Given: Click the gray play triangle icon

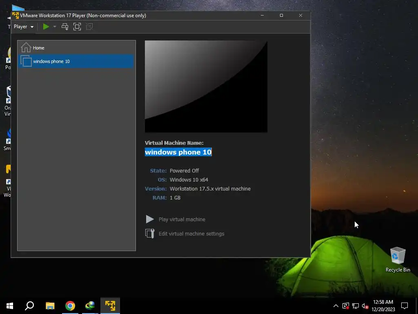Looking at the screenshot, I should pyautogui.click(x=150, y=219).
